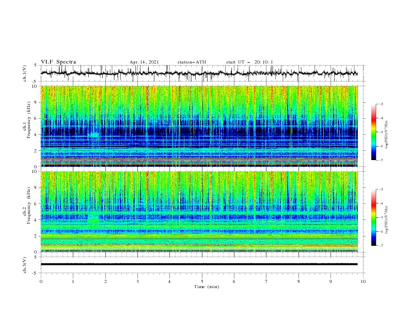This screenshot has height=316, width=409.
Task: Click the 'VLF Spectra' title text
Action: coord(58,62)
